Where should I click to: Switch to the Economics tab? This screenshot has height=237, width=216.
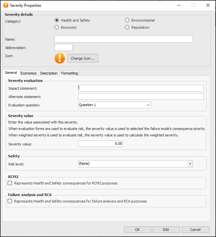click(29, 73)
